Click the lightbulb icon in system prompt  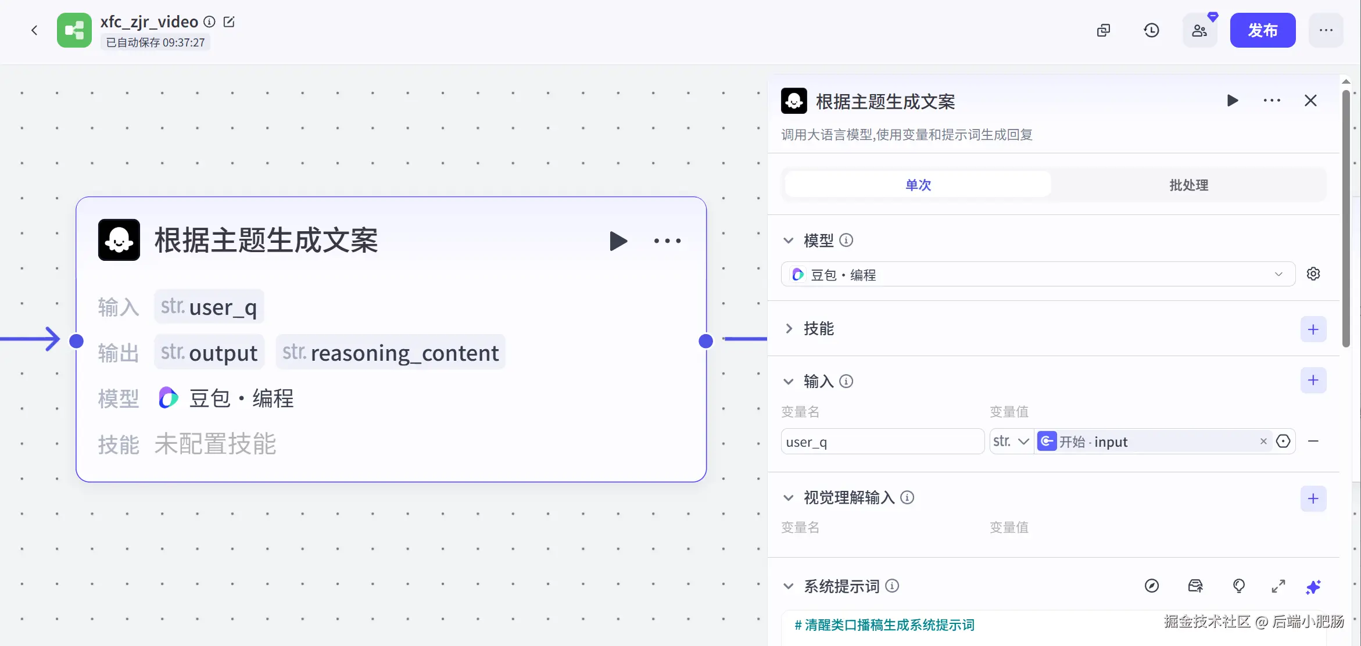click(x=1238, y=586)
